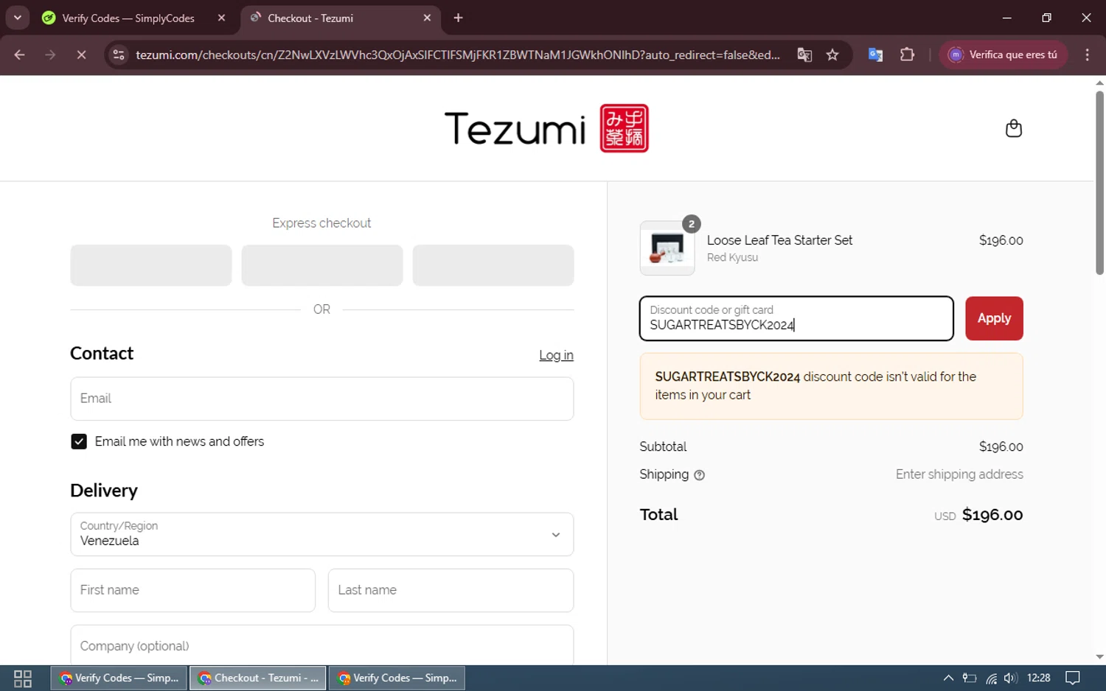Open the notifications center icon
The image size is (1106, 691).
click(x=1073, y=678)
